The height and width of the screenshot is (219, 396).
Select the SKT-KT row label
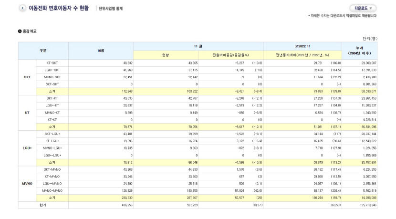click(x=52, y=98)
